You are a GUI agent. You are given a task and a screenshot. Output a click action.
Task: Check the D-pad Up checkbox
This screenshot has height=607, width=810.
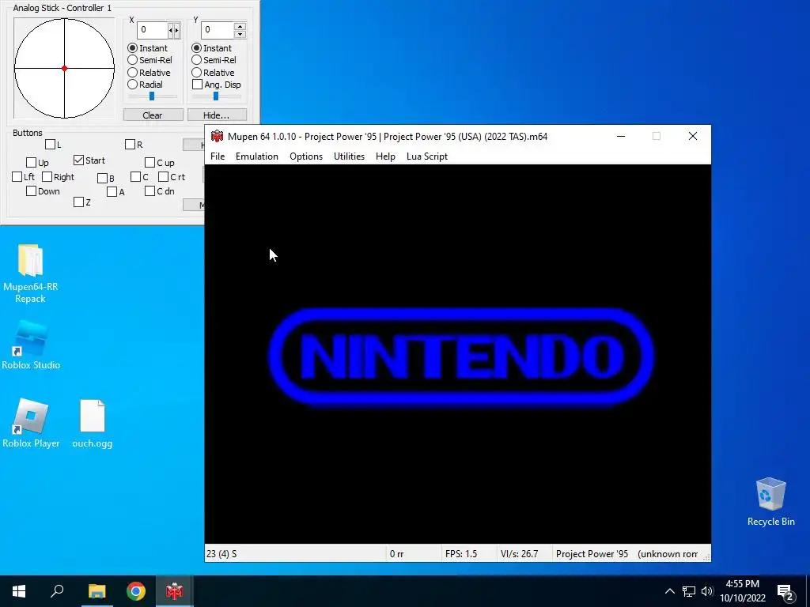coord(31,163)
